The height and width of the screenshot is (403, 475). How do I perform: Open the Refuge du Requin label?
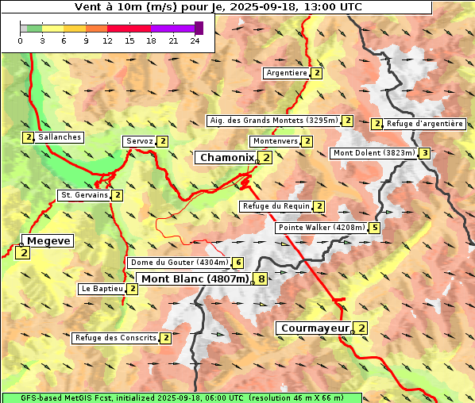coord(276,206)
